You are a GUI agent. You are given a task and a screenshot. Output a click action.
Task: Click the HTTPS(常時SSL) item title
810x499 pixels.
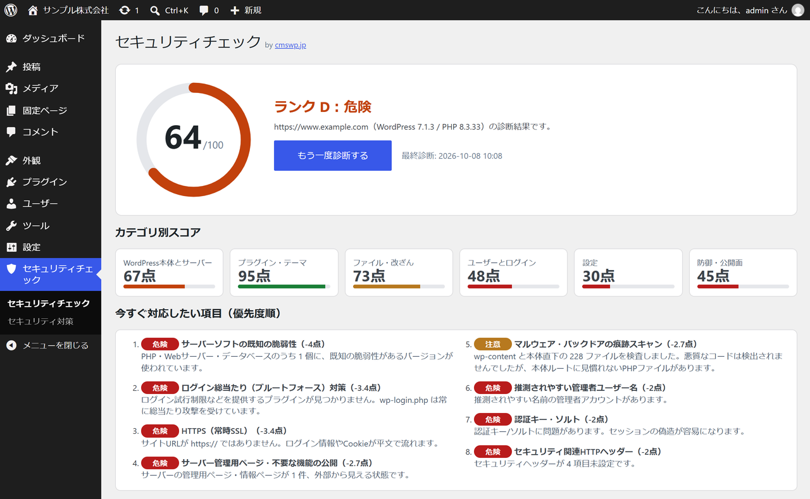[x=235, y=431]
